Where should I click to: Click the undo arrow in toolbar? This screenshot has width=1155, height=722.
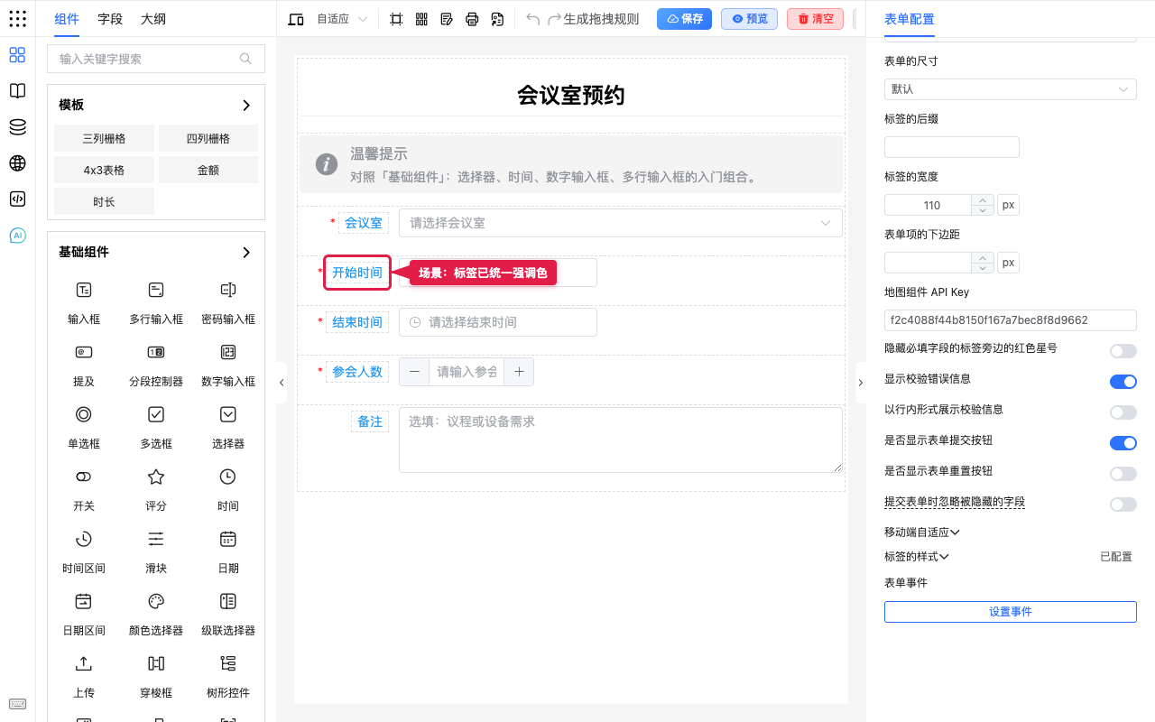(x=533, y=19)
